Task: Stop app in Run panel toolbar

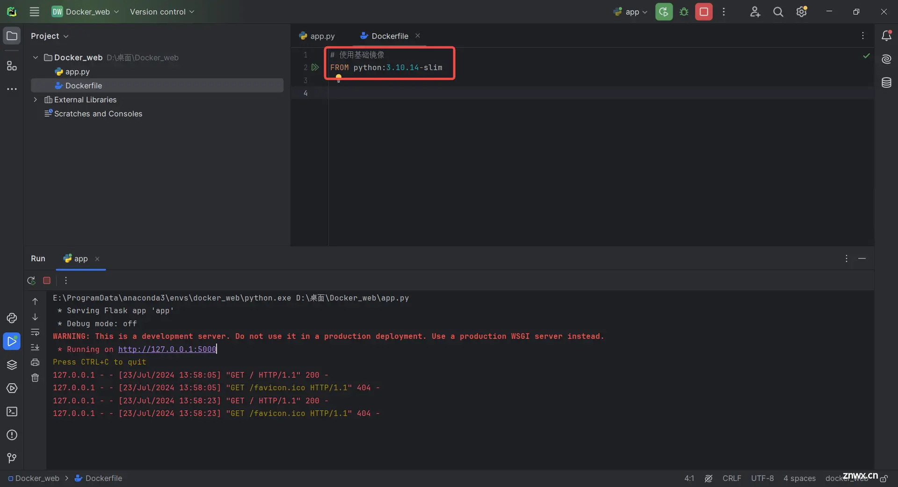Action: pos(47,280)
